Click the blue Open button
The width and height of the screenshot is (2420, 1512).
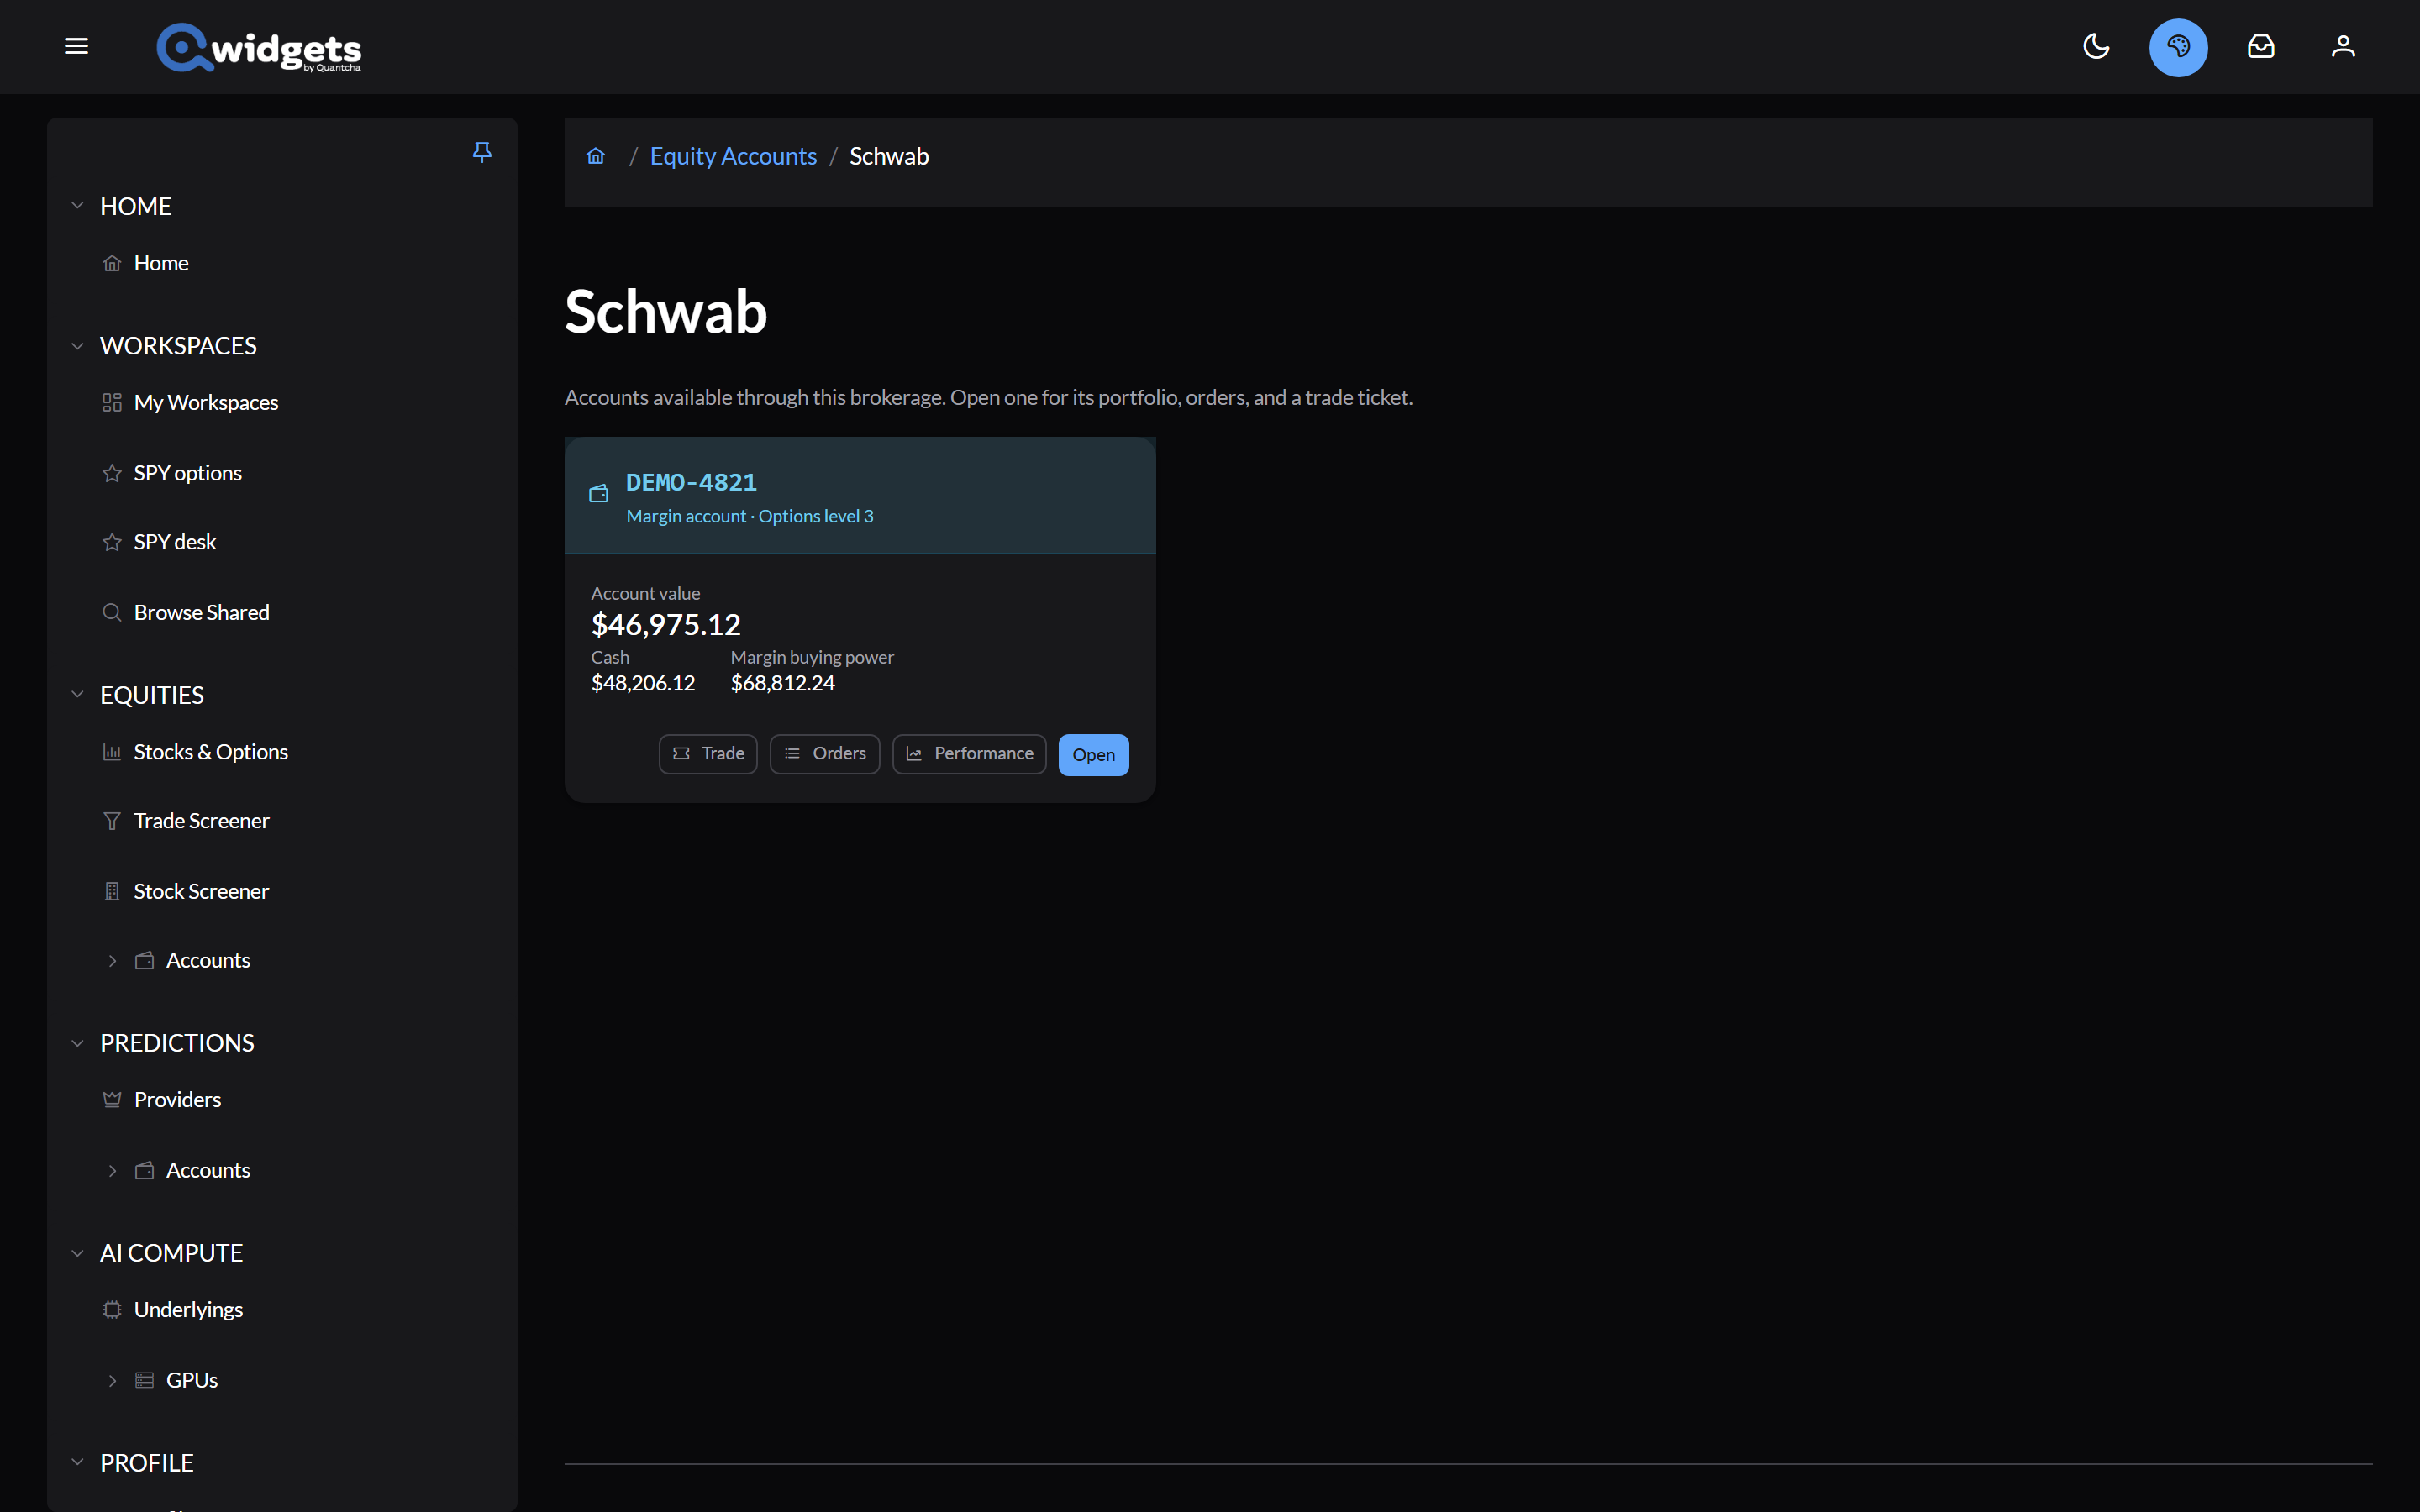click(x=1094, y=755)
